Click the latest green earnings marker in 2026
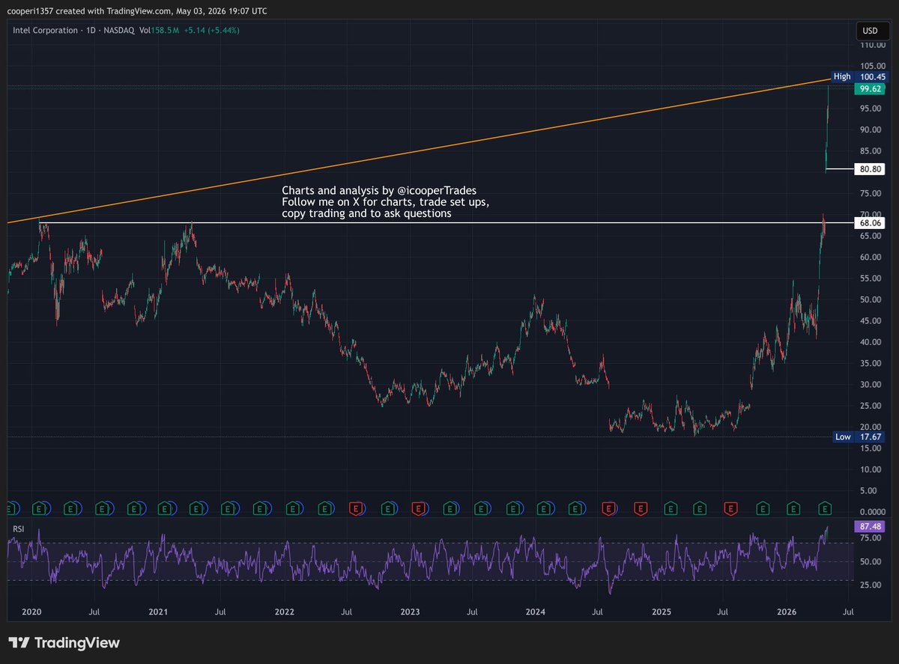 click(826, 509)
